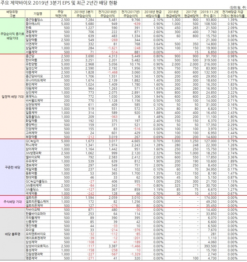The height and width of the screenshot is (262, 247).
Task: Select the 일정액 배당 기대 category cell
Action: click(13, 96)
